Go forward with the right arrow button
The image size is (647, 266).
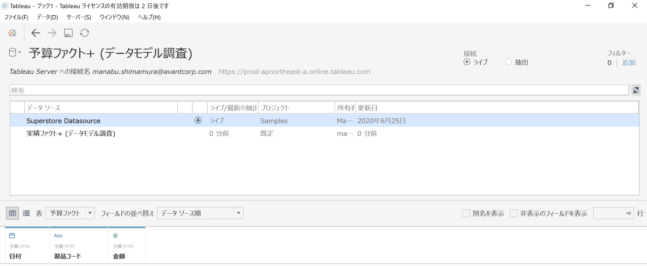click(52, 33)
